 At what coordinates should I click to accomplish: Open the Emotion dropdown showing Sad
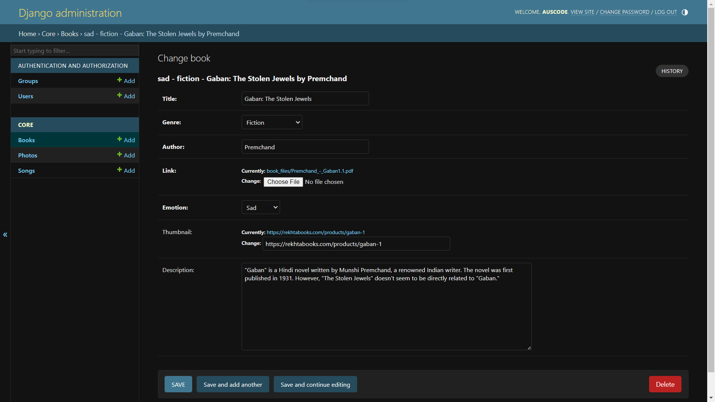tap(261, 208)
